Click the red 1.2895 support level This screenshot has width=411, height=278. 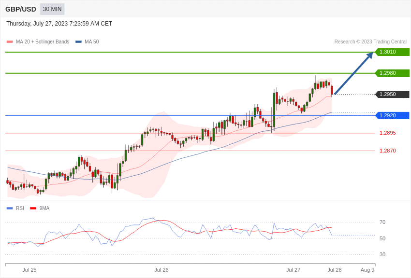(388, 133)
